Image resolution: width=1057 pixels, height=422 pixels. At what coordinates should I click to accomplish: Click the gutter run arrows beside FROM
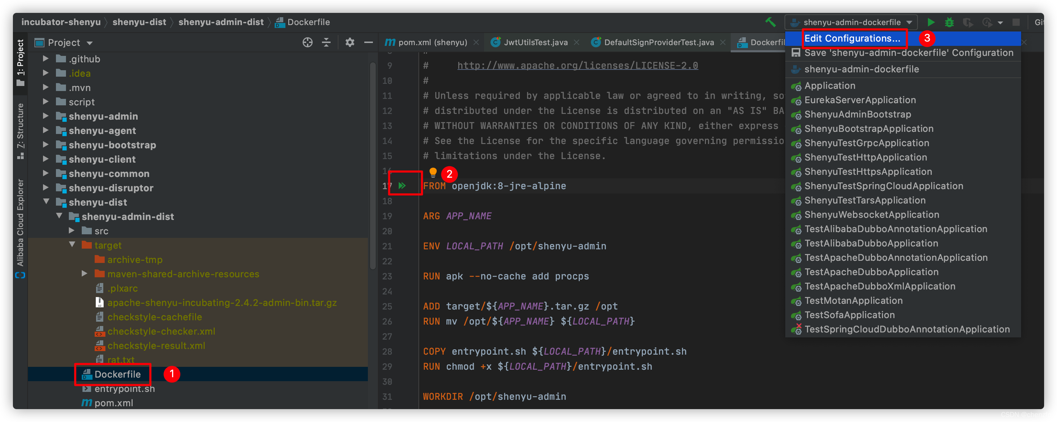402,186
